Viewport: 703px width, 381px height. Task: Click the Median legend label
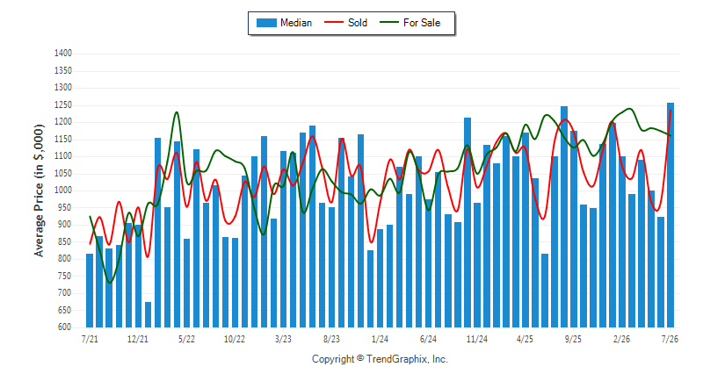[x=296, y=23]
